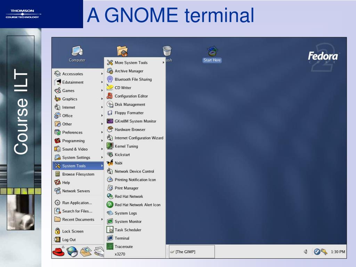Click the Red Hat Network alert checkmark icon in tray
356x267 pixels.
point(317,251)
